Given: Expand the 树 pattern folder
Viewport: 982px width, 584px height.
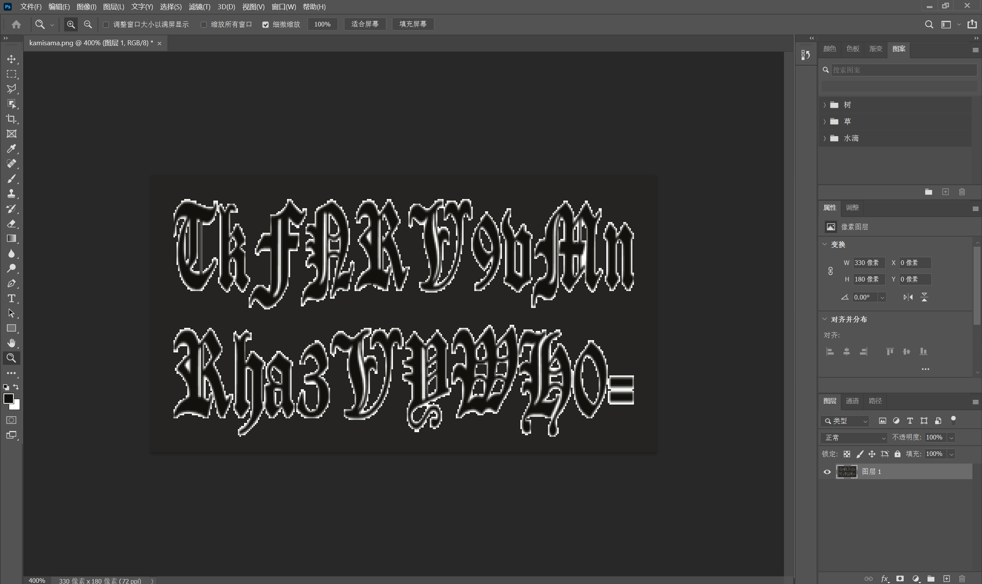Looking at the screenshot, I should [x=825, y=105].
